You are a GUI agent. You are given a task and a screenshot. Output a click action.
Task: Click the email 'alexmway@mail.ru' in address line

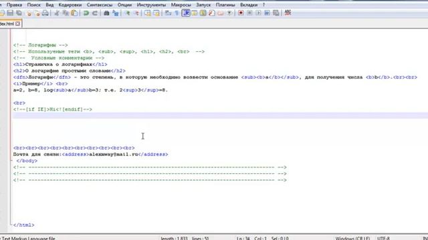point(114,154)
